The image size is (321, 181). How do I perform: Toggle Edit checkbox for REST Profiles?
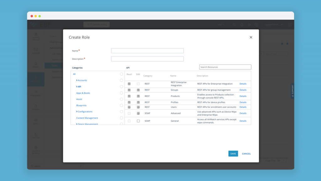pos(138,103)
